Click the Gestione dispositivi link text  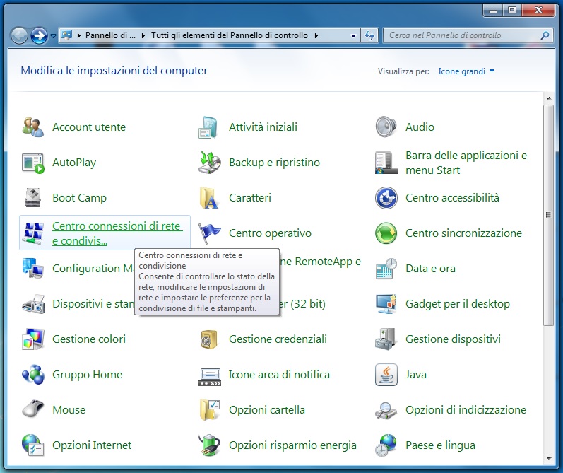pos(453,339)
